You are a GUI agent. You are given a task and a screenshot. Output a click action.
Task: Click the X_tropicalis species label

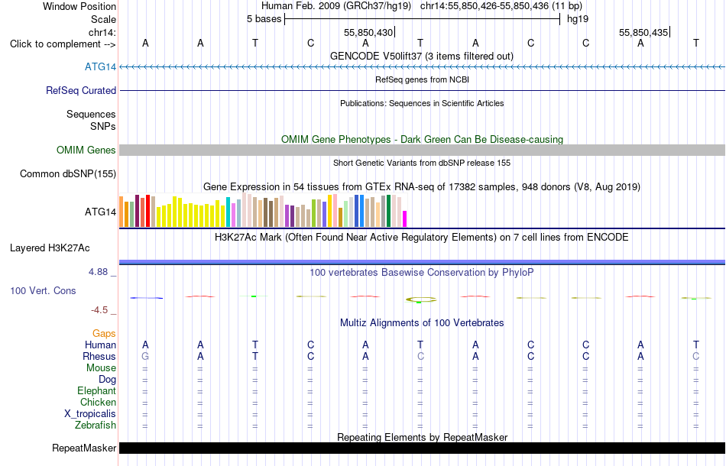coord(90,414)
